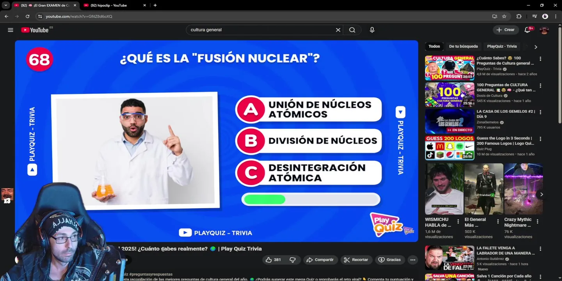Open the Dosis de Cultura channel link
Viewport: 562px width, 281px height.
pyautogui.click(x=489, y=96)
